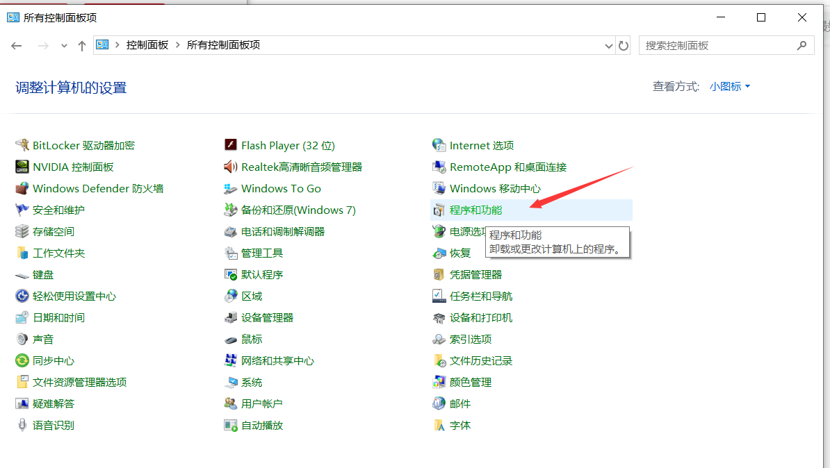The width and height of the screenshot is (830, 468).
Task: Click the 日期和时间 icon
Action: pyautogui.click(x=22, y=318)
